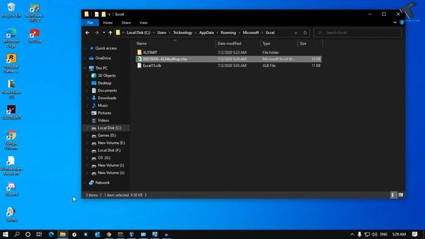
Task: Select OS (G:) drive
Action: [x=104, y=158]
